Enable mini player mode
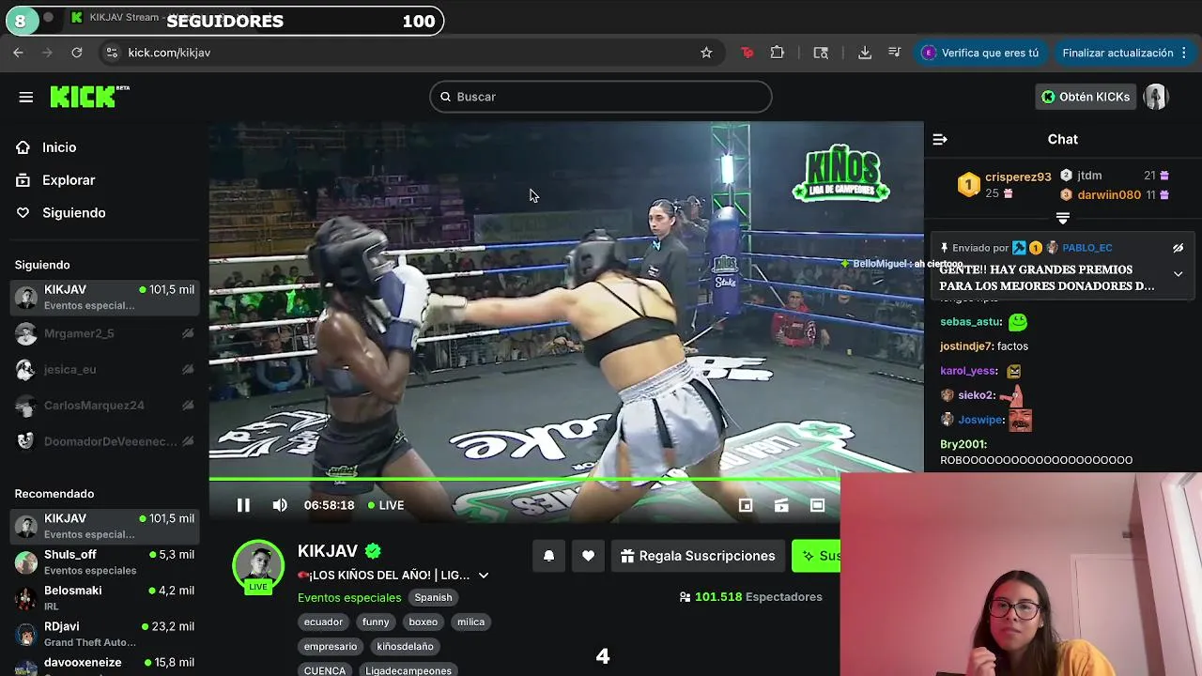The width and height of the screenshot is (1202, 676). pyautogui.click(x=746, y=505)
